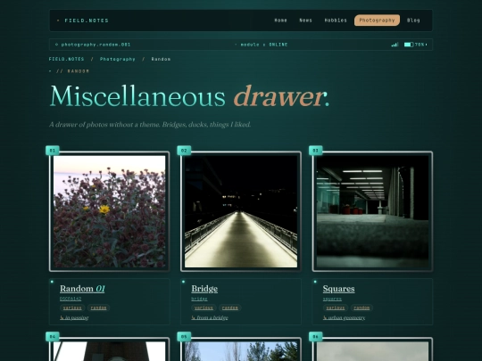This screenshot has height=361, width=482.
Task: Click 'various' tag under Squares
Action: coord(336,308)
